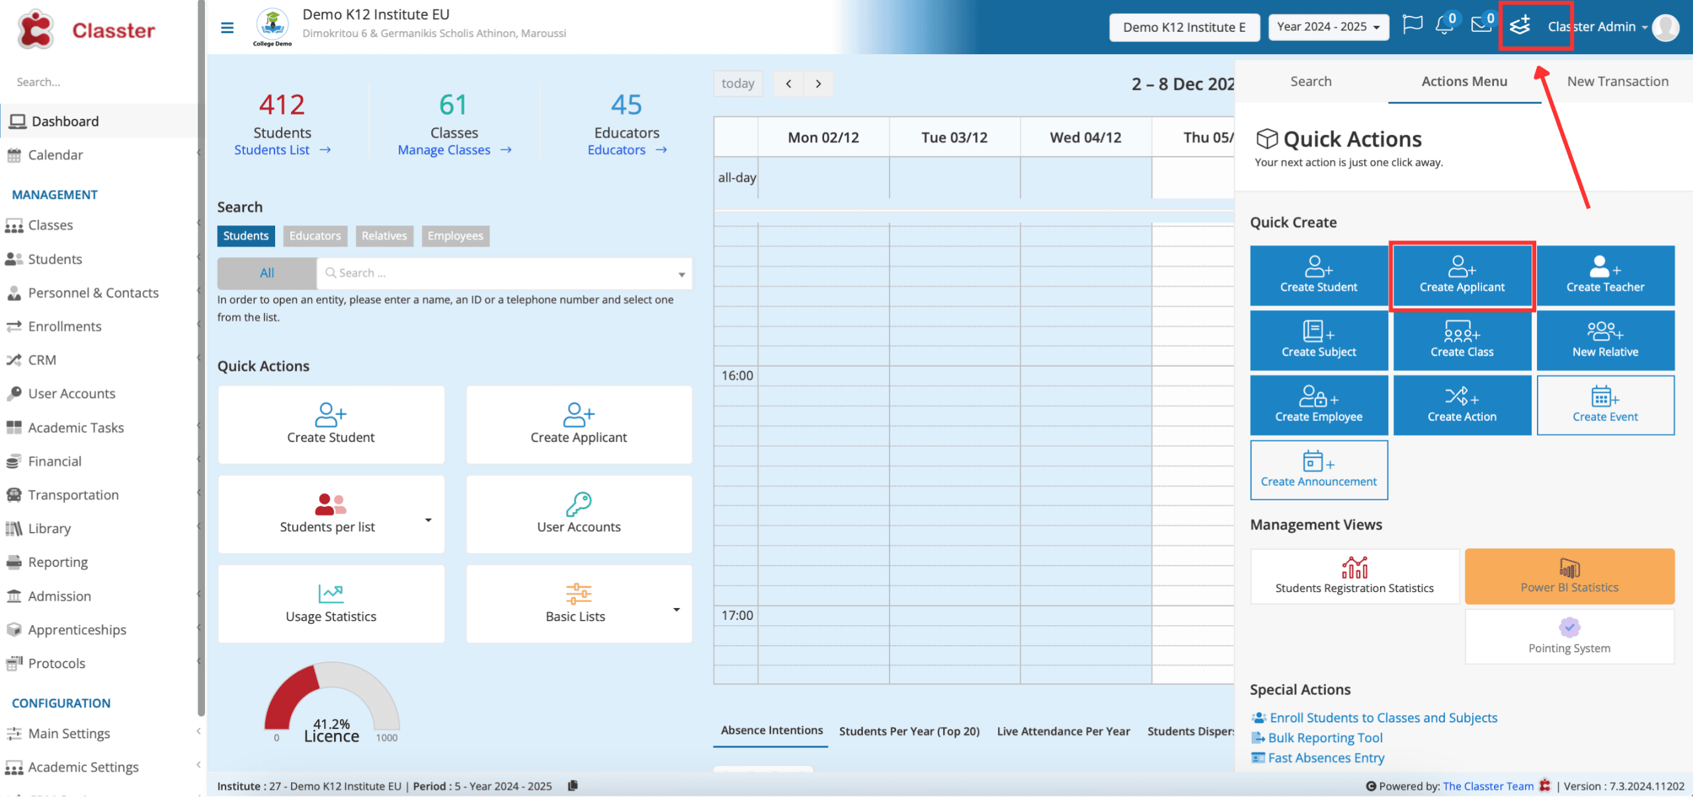
Task: Expand the Students per list dropdown arrow
Action: click(x=428, y=520)
